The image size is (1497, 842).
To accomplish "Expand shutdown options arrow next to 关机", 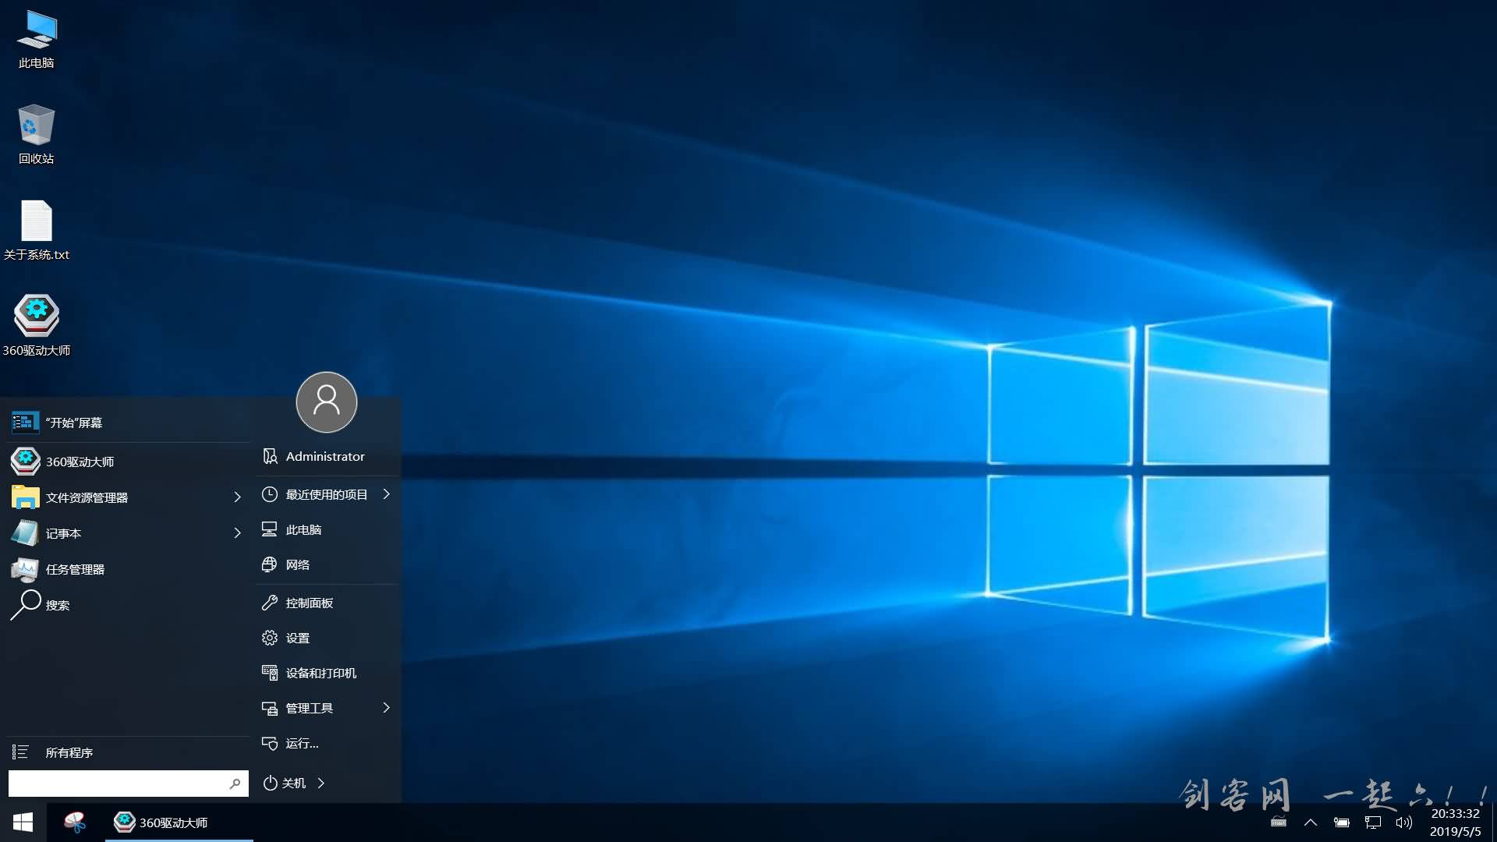I will coord(321,783).
